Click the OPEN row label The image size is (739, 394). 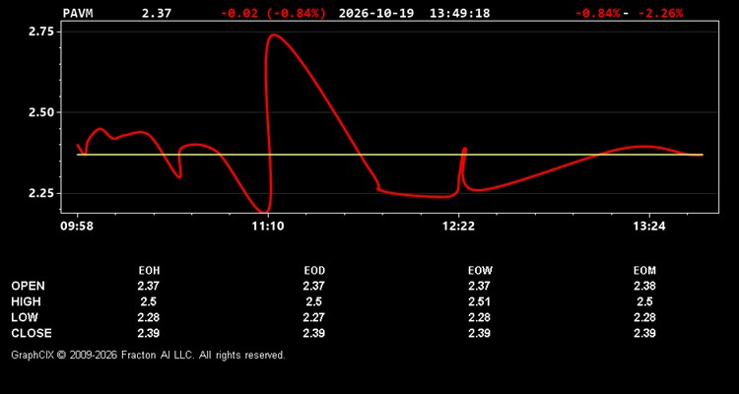pos(29,286)
